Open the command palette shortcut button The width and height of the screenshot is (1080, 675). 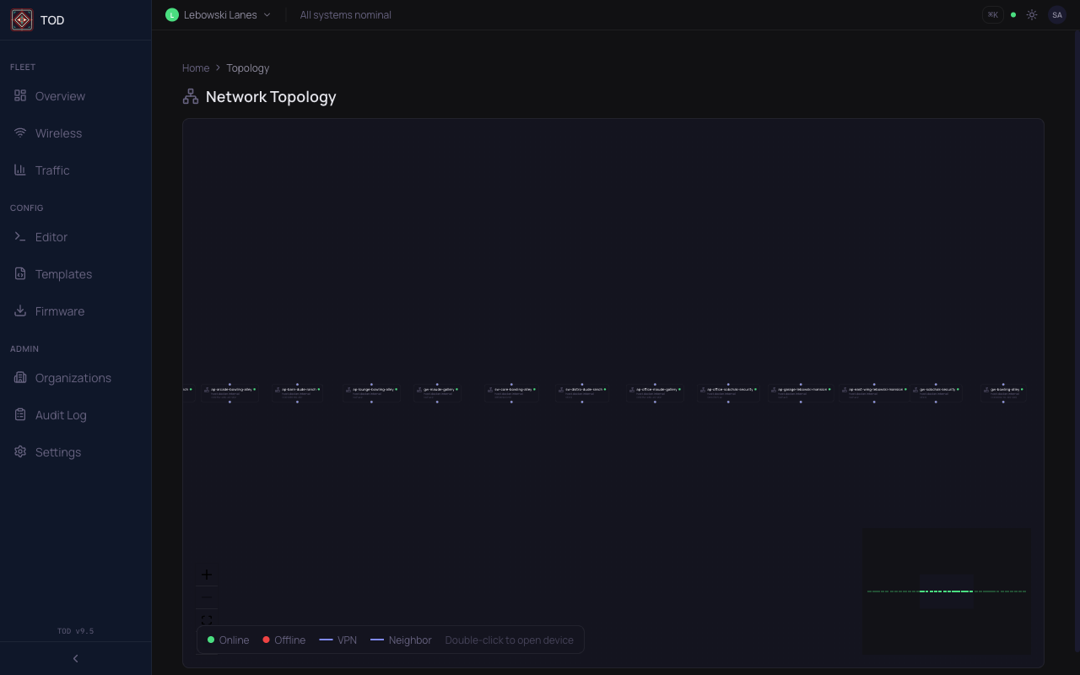(x=993, y=15)
